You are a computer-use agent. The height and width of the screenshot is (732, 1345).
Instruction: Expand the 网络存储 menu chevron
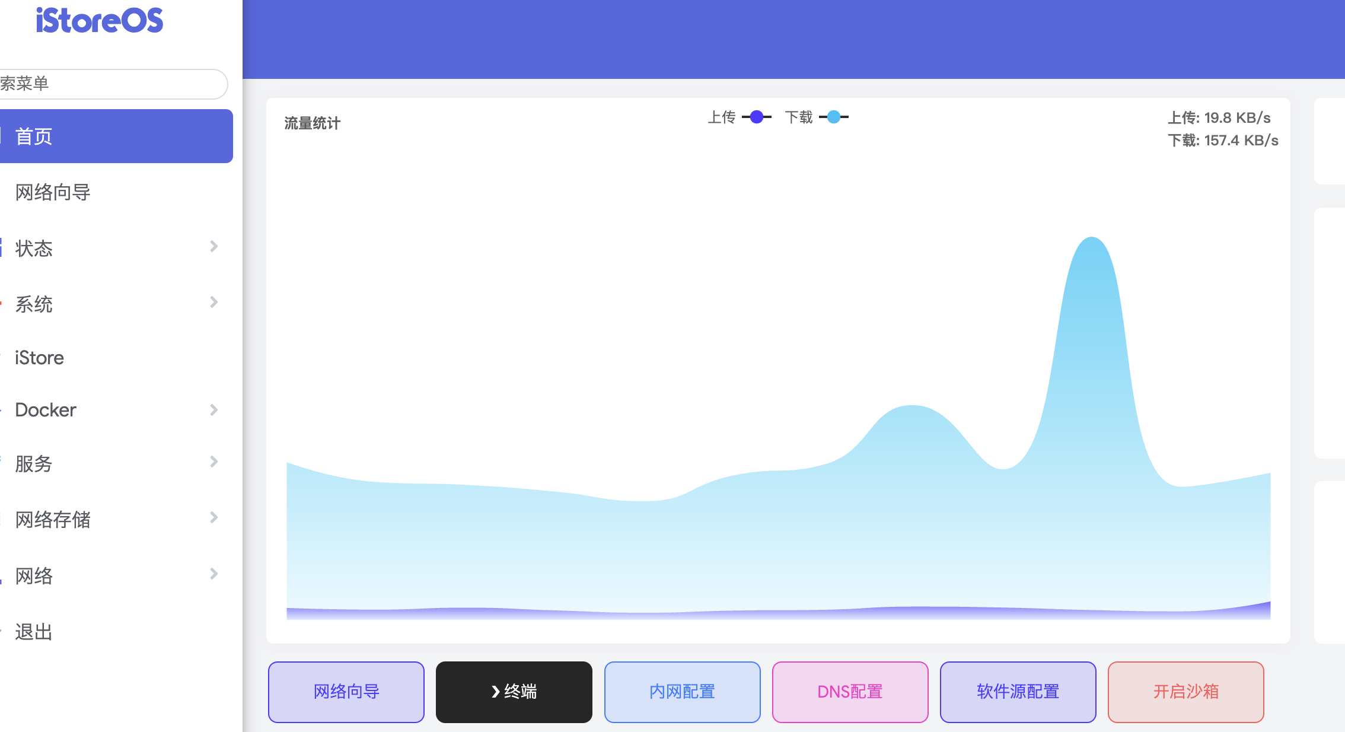point(214,517)
